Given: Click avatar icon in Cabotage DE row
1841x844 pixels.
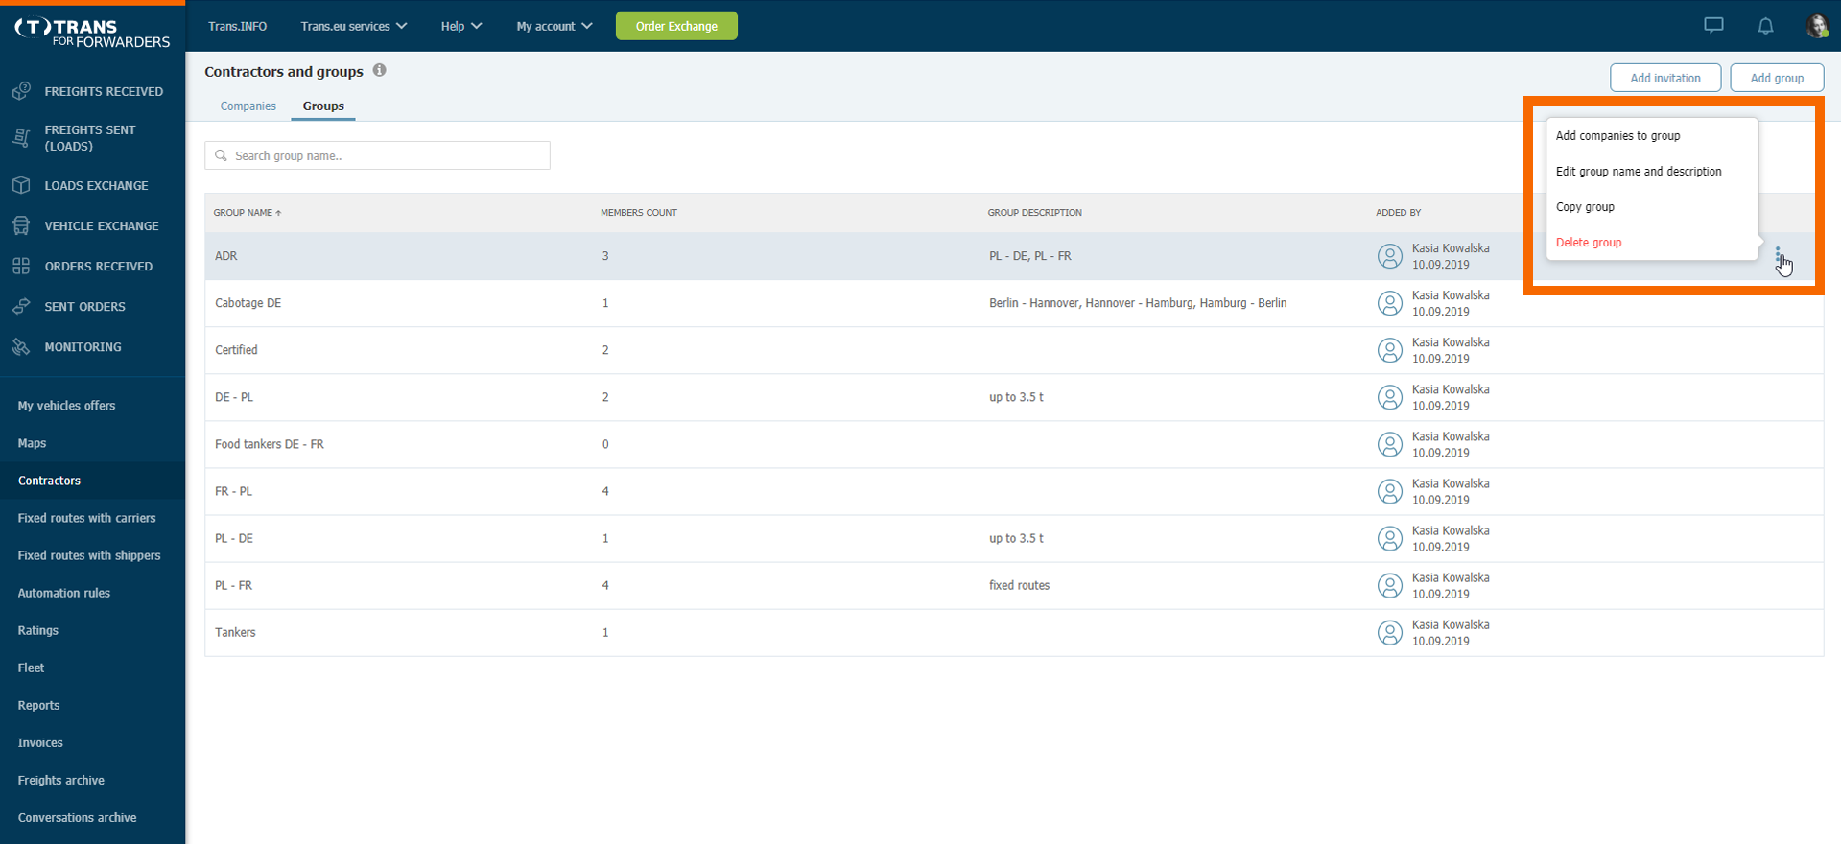Looking at the screenshot, I should point(1389,303).
